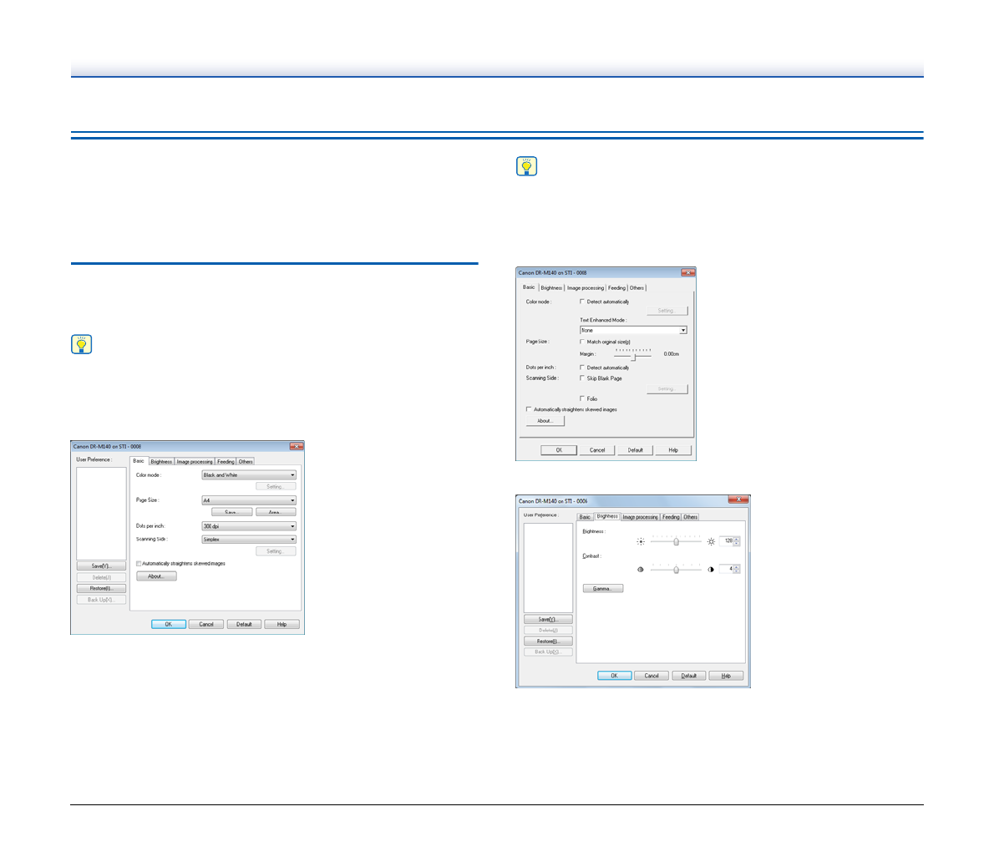Image resolution: width=994 pixels, height=852 pixels.
Task: Increase Brightness value with the up spinner arrow
Action: [737, 539]
